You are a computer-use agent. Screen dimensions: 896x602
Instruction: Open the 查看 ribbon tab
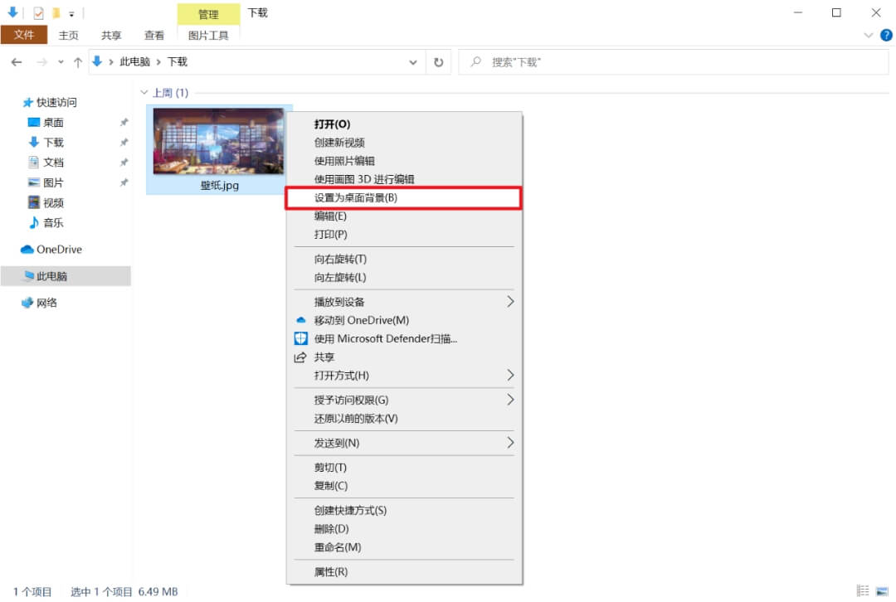tap(154, 35)
